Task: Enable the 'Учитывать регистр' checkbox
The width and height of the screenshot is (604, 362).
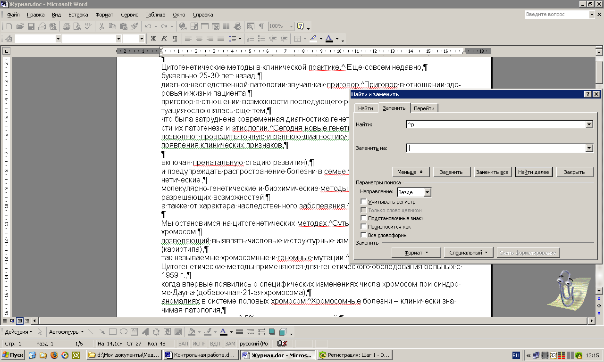Action: tap(363, 202)
